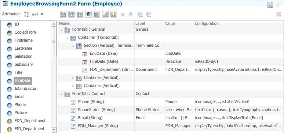Collapse the FormTab : General node

pos(62,30)
